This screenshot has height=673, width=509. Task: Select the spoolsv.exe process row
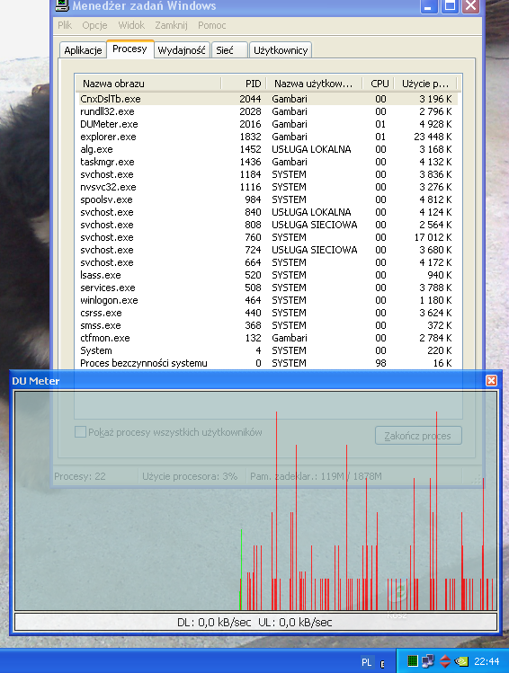[267, 199]
